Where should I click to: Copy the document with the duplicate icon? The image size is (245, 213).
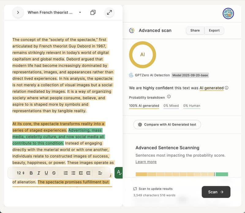click(93, 13)
